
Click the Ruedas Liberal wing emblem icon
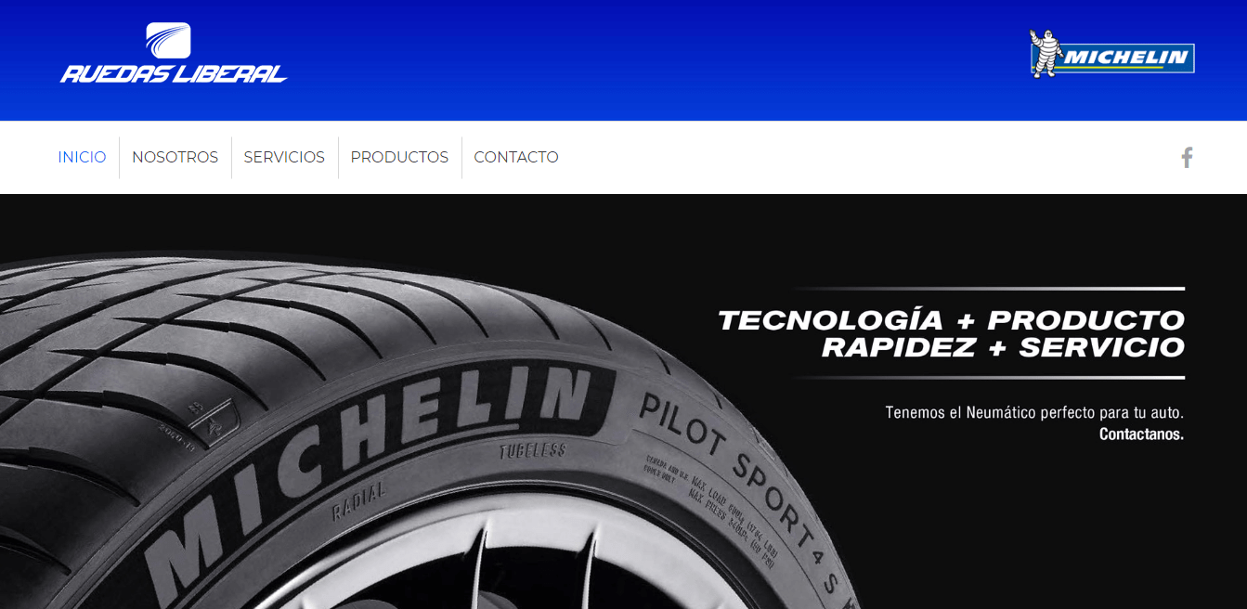[x=168, y=41]
